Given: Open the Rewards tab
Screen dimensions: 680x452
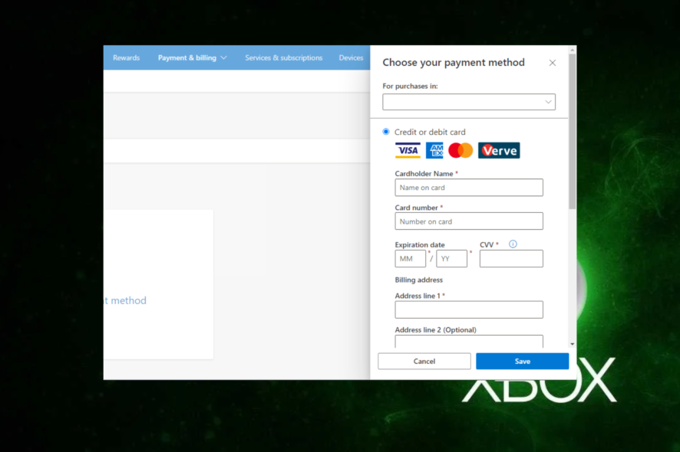Looking at the screenshot, I should pos(126,57).
